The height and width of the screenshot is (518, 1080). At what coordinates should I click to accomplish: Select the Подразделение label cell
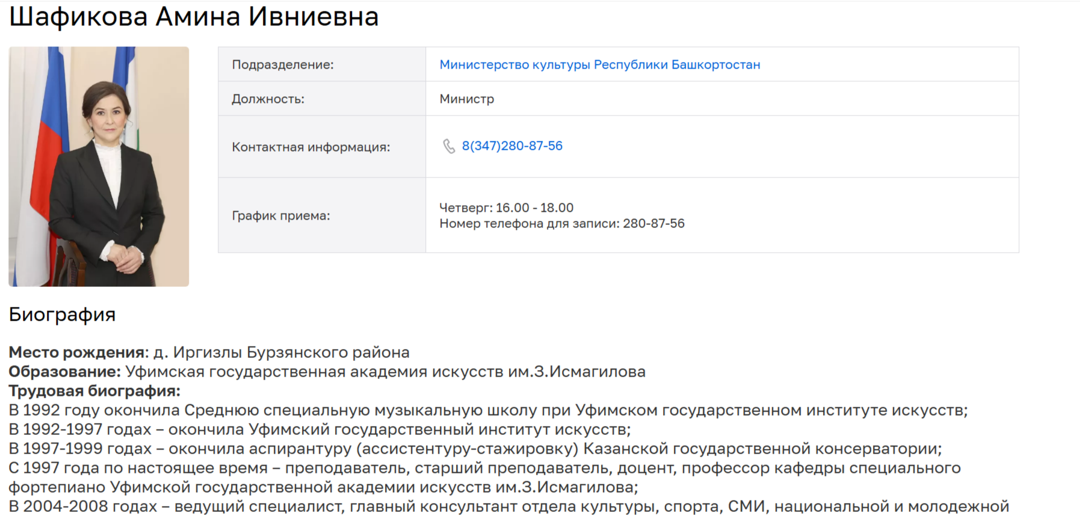pos(322,64)
